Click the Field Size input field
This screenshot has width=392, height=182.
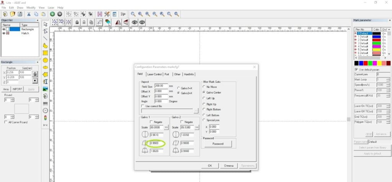pyautogui.click(x=161, y=86)
